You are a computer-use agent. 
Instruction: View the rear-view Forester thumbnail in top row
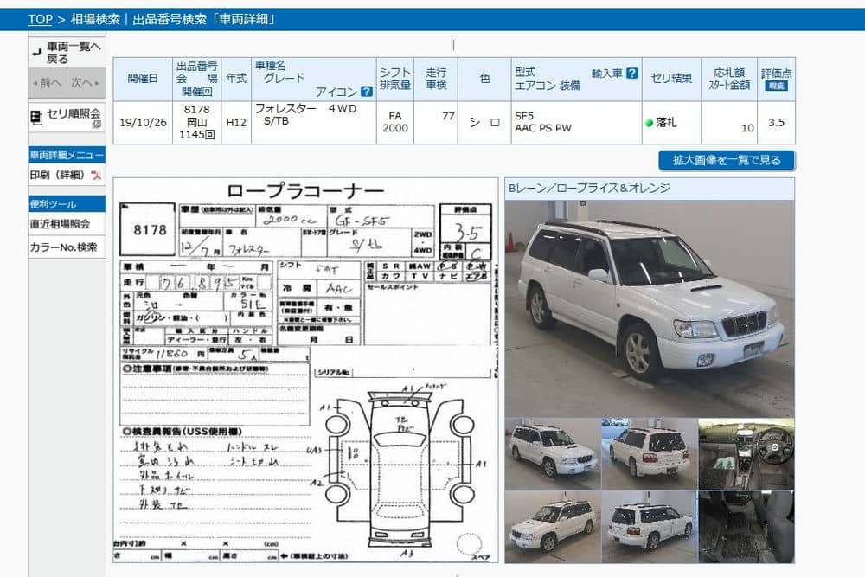(x=649, y=453)
